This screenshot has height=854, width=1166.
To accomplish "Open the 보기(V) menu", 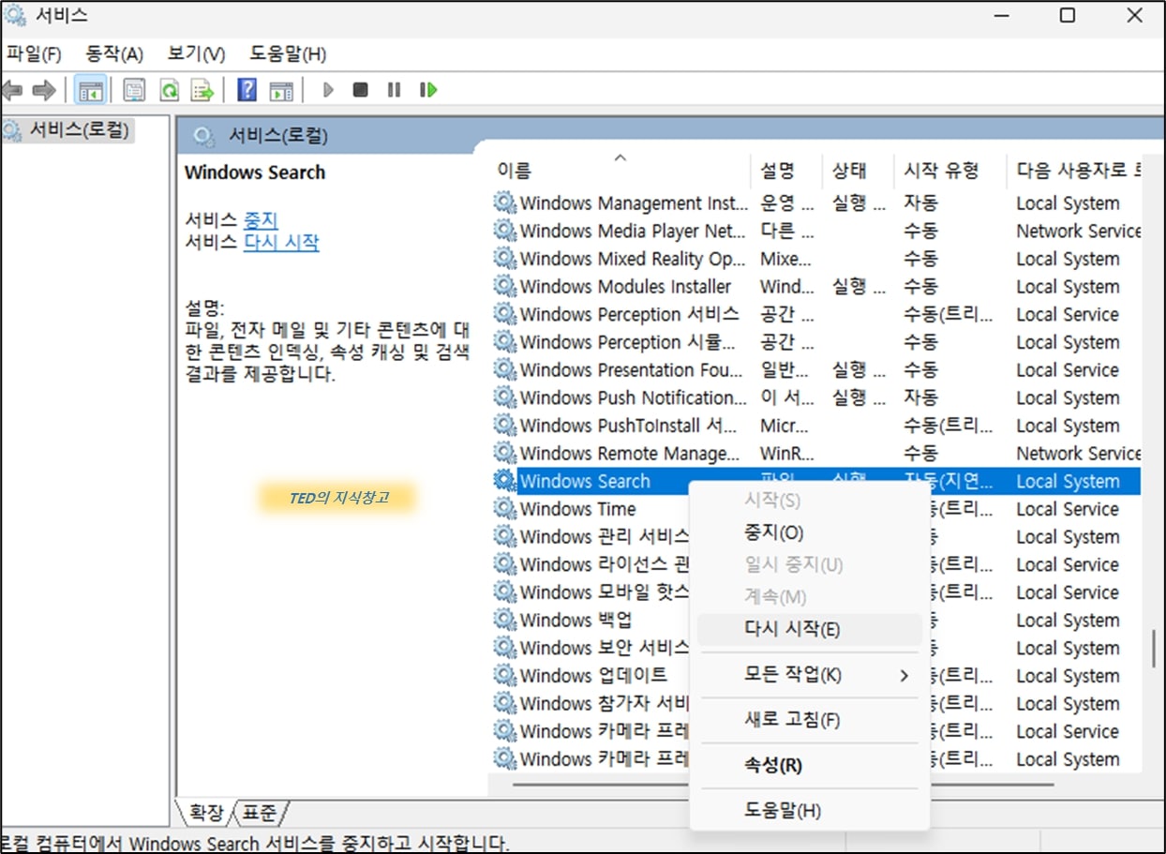I will (x=197, y=53).
